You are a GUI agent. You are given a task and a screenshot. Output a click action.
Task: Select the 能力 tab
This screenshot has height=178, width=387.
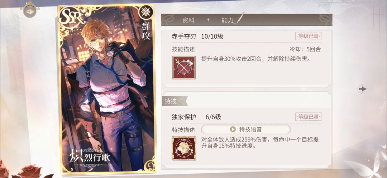[x=228, y=20]
